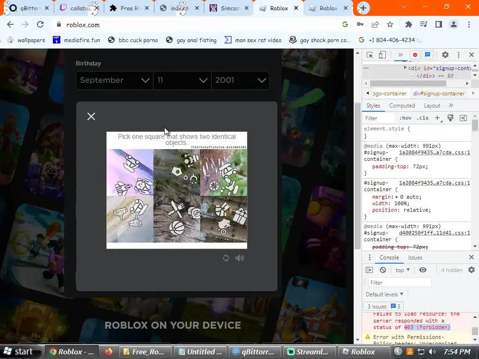
Task: Open the birthday month dropdown showing September
Action: click(114, 80)
